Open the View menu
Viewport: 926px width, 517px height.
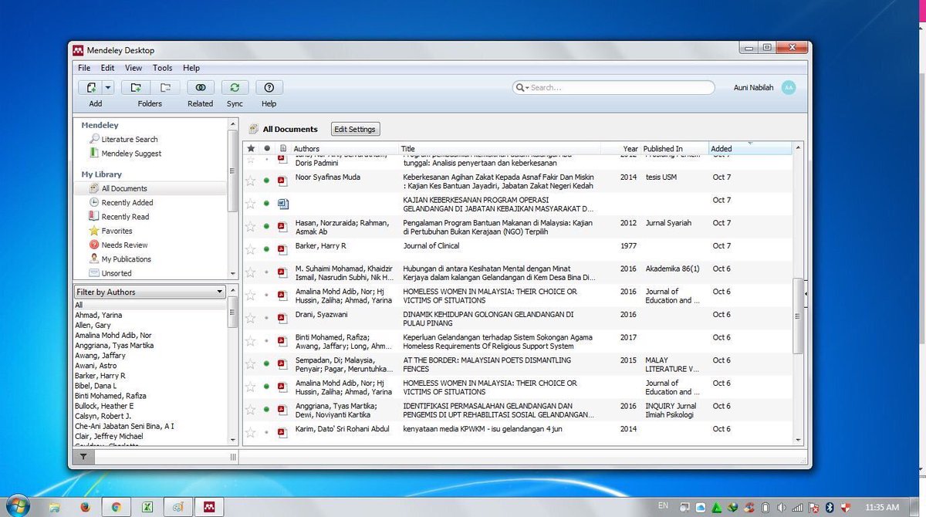pyautogui.click(x=133, y=68)
